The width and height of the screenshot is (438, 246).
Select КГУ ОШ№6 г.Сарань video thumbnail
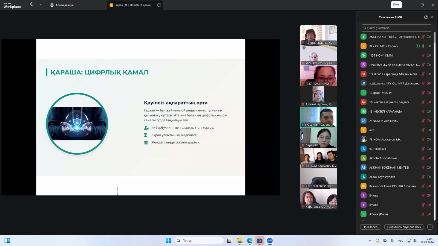coord(318,117)
